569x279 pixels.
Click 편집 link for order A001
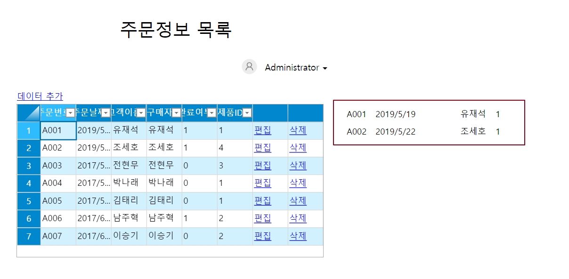point(262,130)
